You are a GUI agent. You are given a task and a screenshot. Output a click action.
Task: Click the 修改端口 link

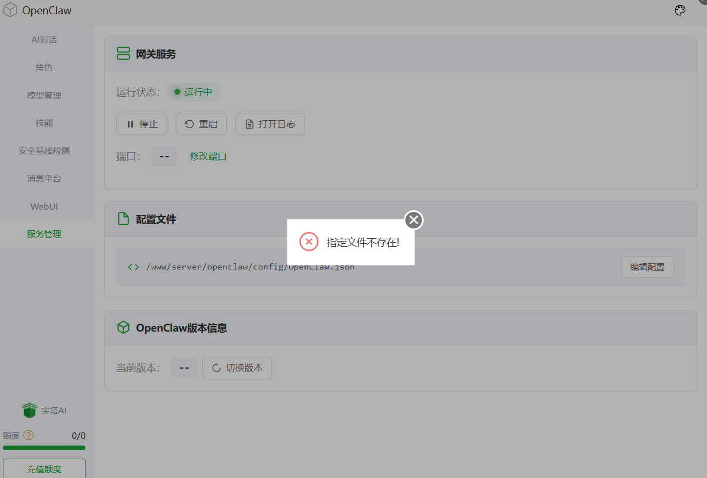click(x=208, y=156)
